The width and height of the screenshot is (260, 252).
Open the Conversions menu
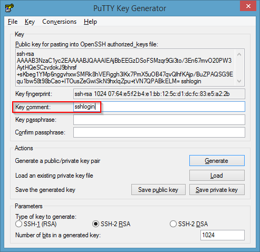(x=59, y=22)
